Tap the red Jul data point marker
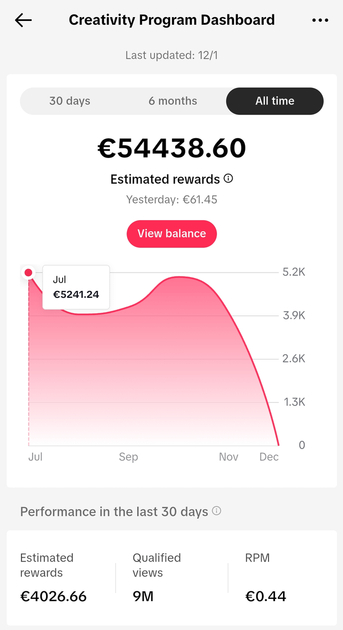The width and height of the screenshot is (343, 630). pyautogui.click(x=28, y=273)
